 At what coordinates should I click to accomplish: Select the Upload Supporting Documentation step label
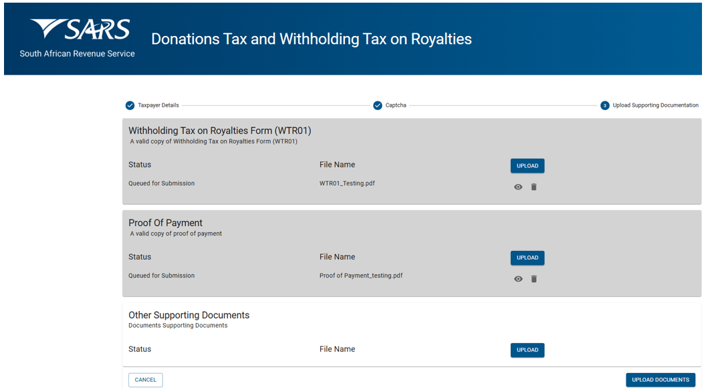pos(655,105)
